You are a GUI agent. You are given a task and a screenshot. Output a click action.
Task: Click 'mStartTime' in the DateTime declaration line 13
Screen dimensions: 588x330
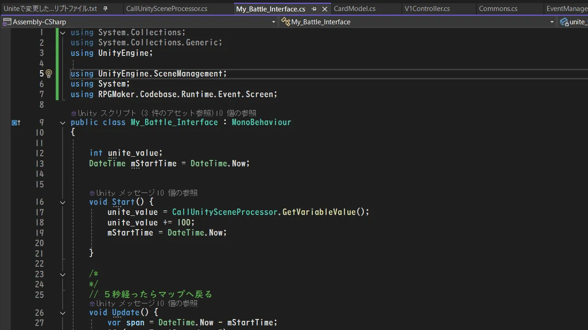coord(153,164)
